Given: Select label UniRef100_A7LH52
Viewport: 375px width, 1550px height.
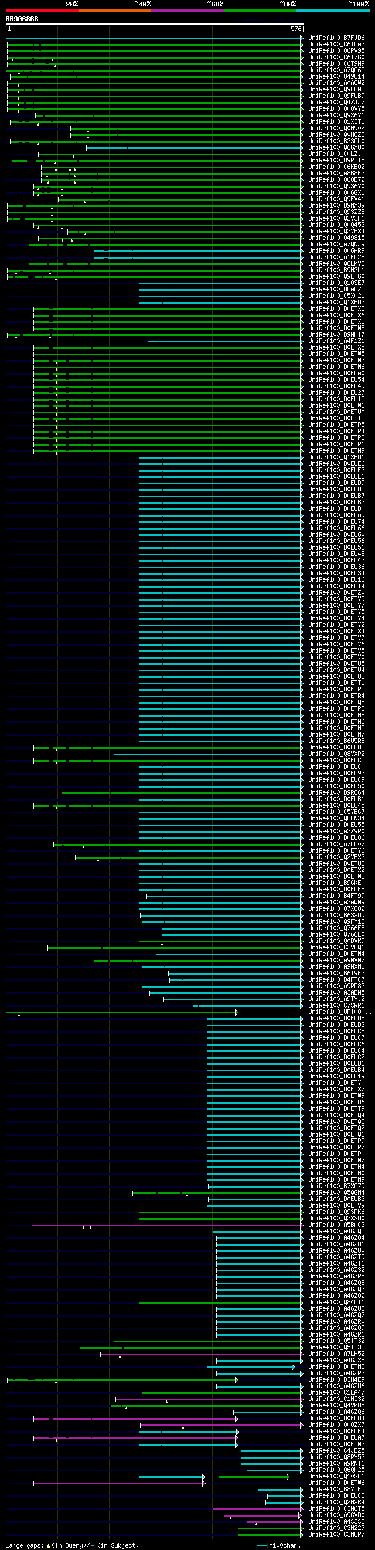Looking at the screenshot, I should [336, 1355].
